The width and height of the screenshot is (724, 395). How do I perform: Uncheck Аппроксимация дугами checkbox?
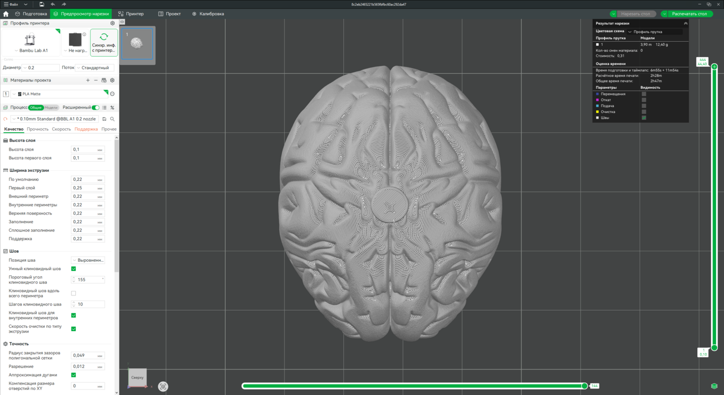click(73, 375)
